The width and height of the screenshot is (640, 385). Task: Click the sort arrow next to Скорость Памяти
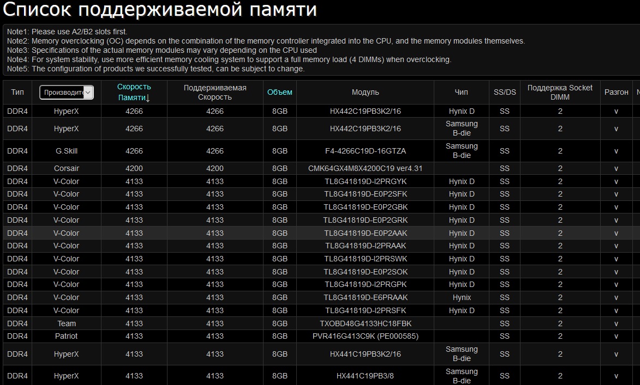148,98
